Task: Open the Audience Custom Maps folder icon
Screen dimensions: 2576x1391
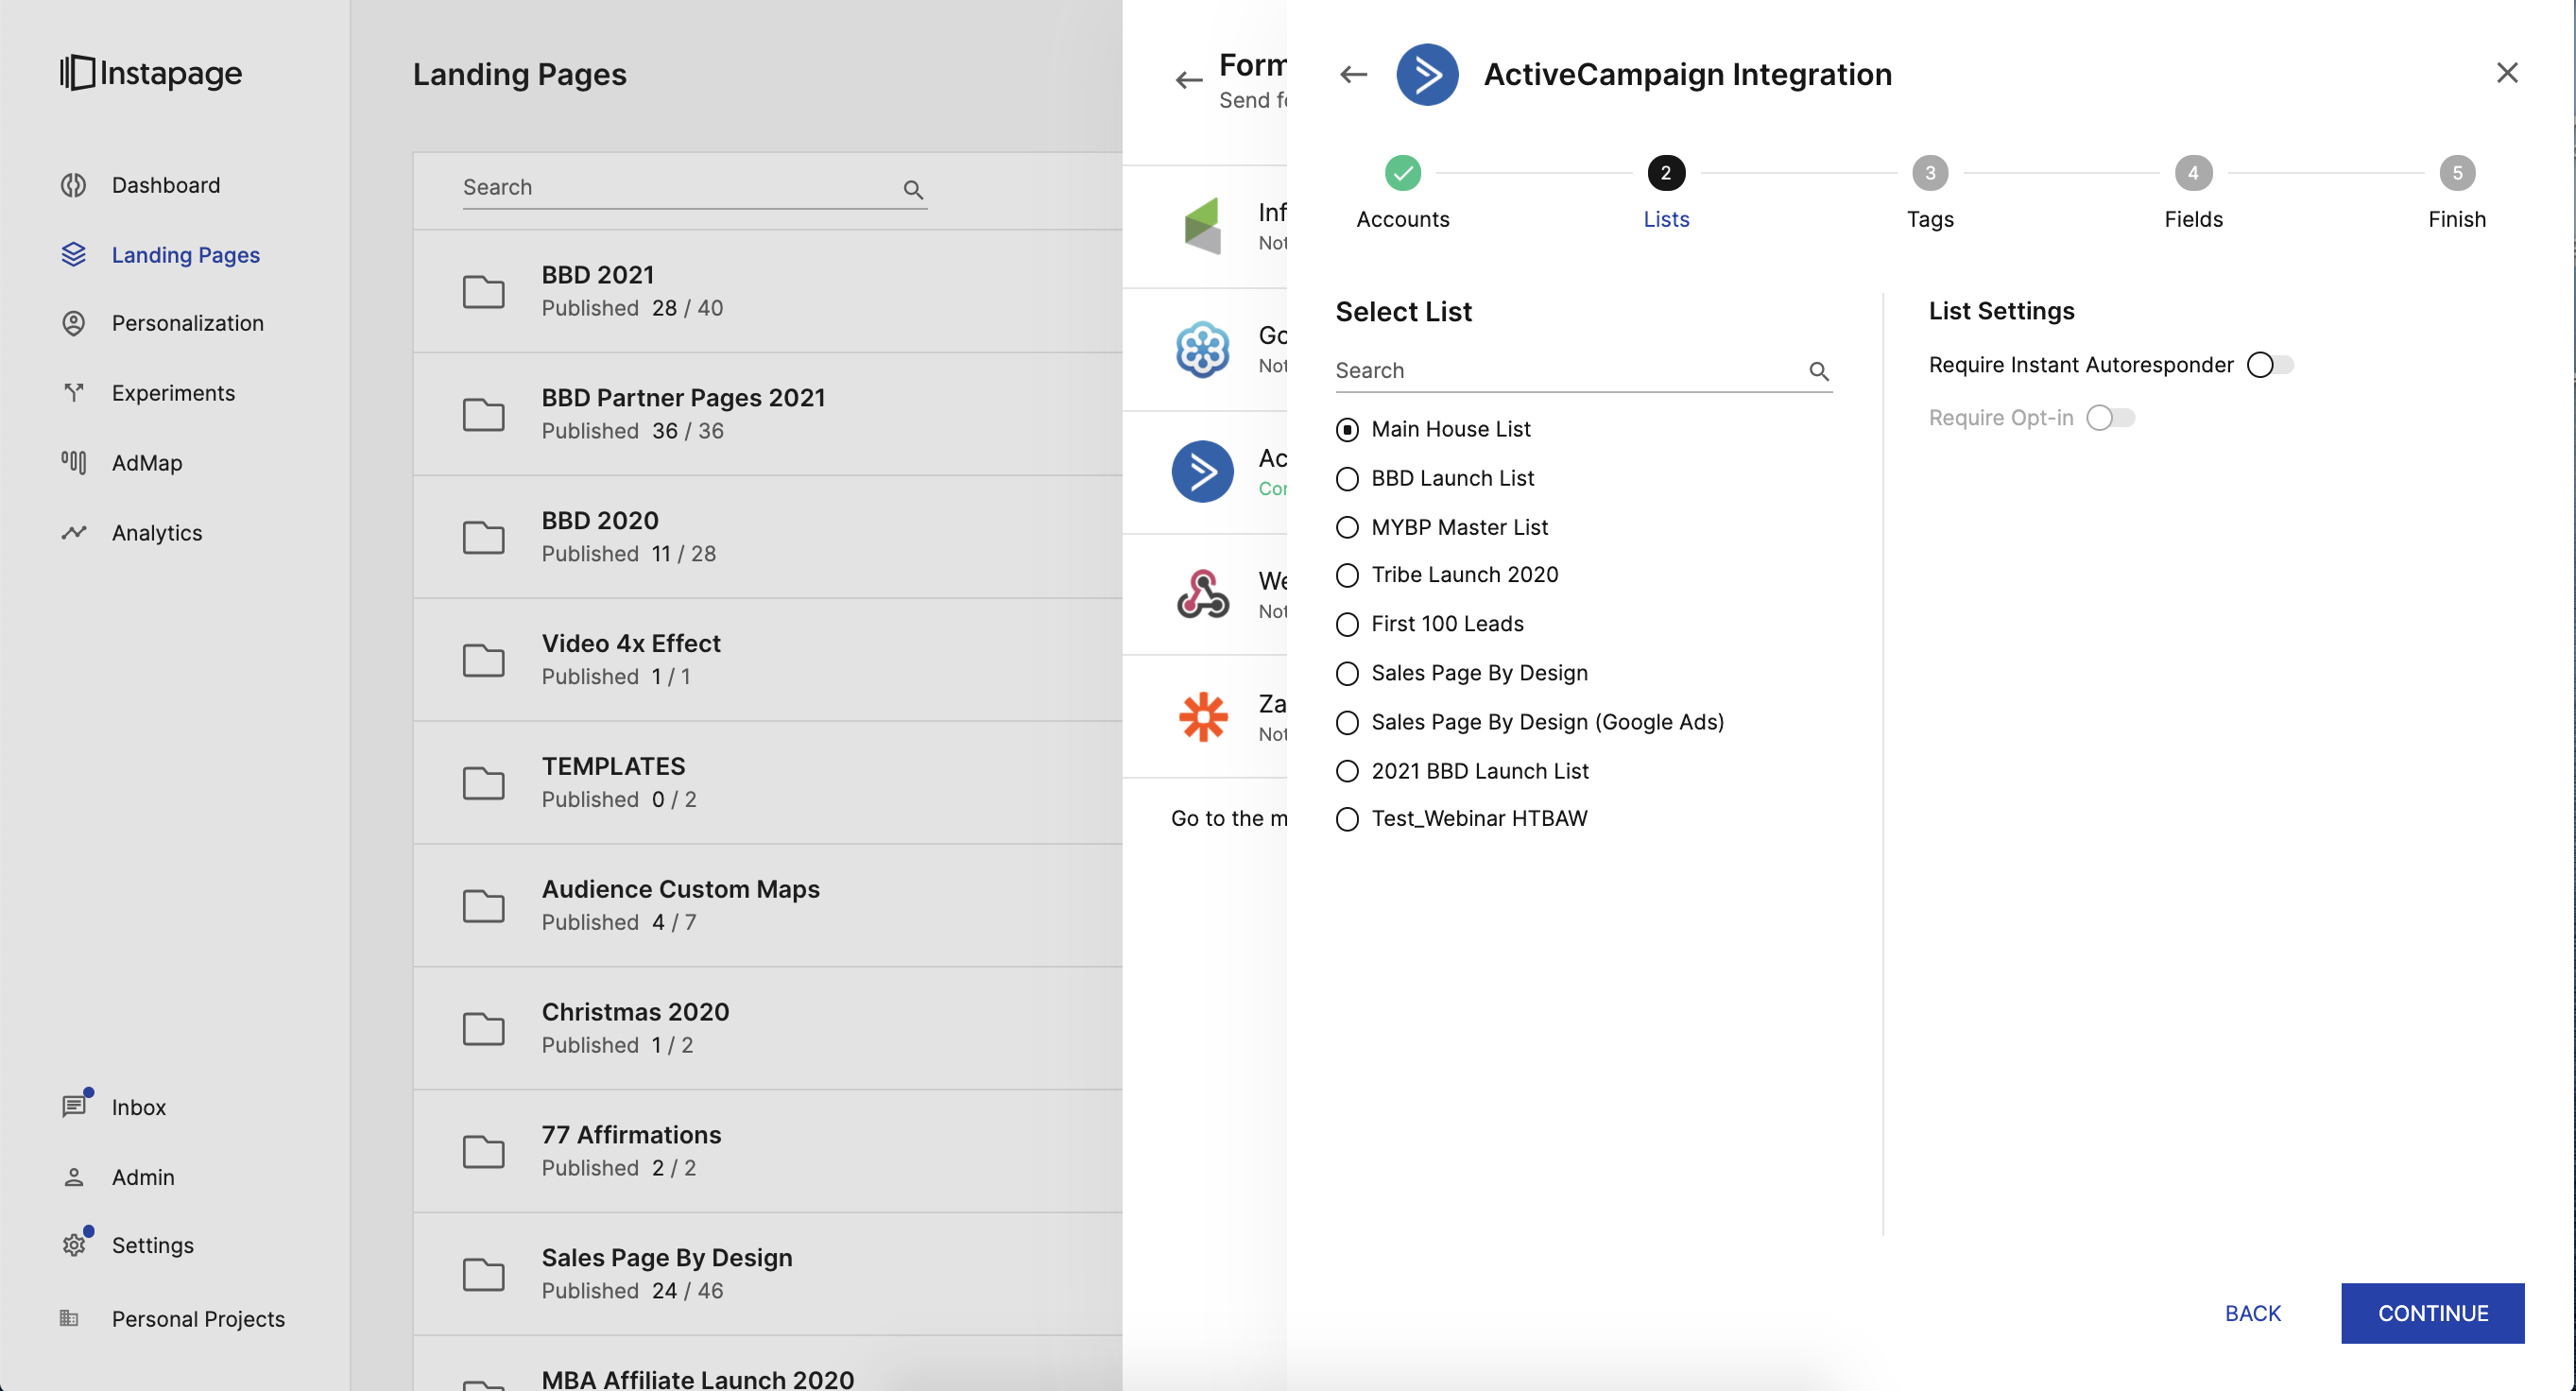Action: (484, 906)
